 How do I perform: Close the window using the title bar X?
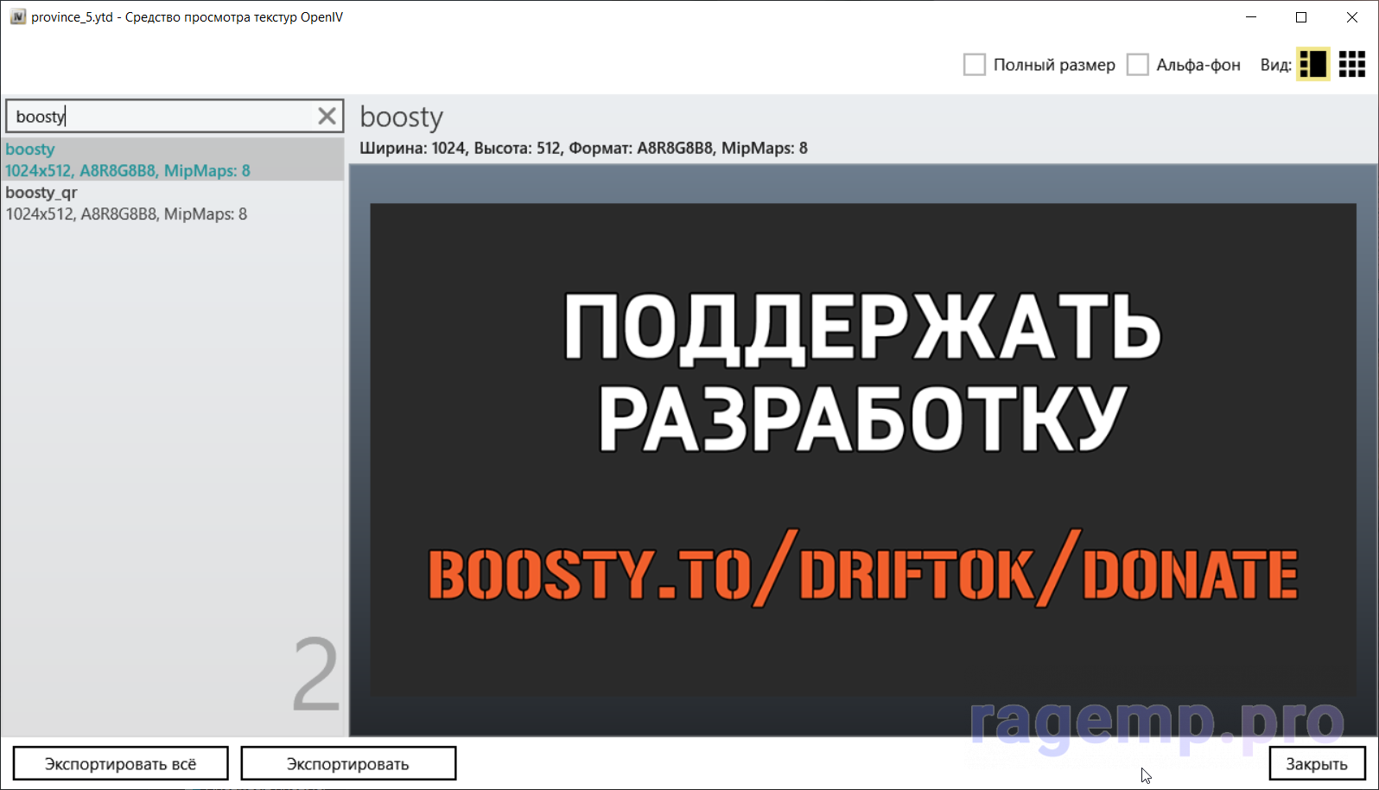coord(1352,17)
